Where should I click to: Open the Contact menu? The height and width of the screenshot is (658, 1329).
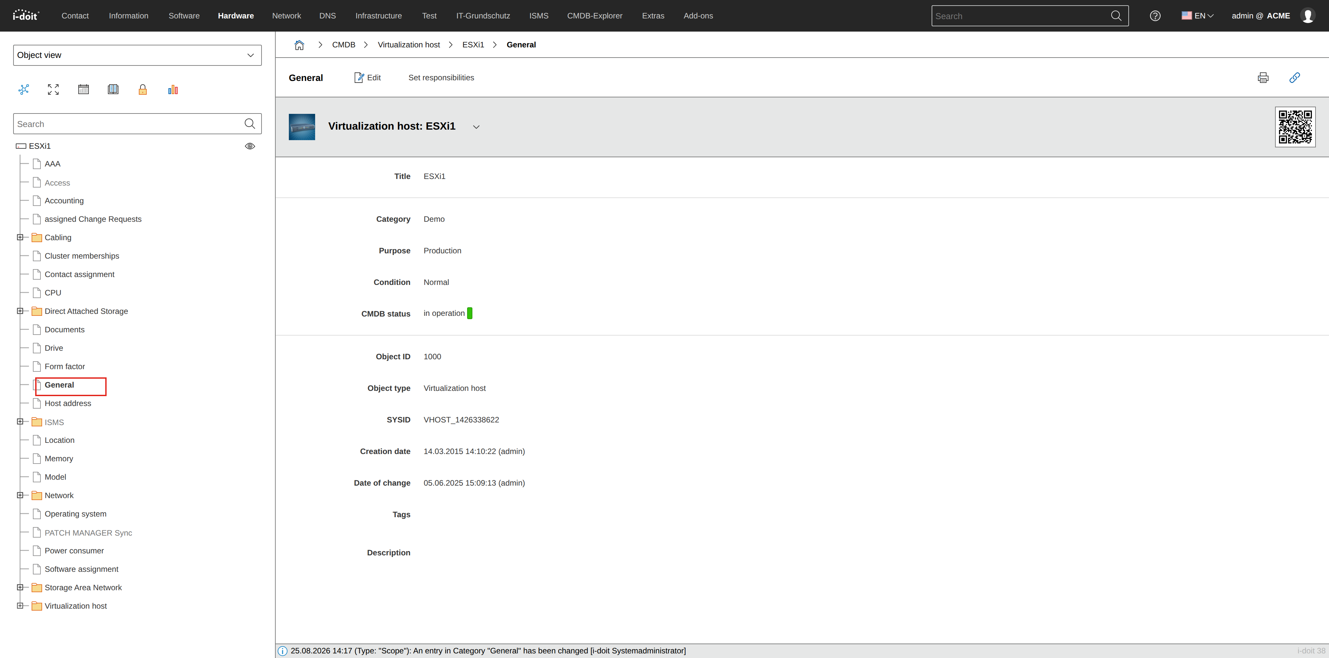tap(75, 16)
